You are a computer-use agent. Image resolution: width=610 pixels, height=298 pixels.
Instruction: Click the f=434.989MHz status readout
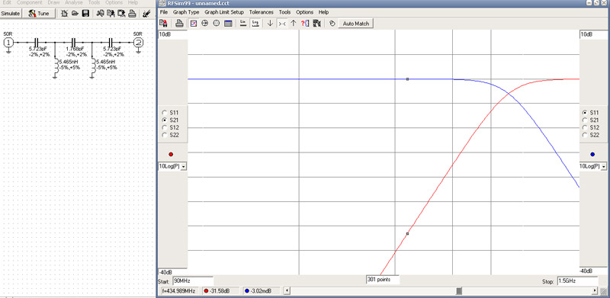click(x=179, y=291)
